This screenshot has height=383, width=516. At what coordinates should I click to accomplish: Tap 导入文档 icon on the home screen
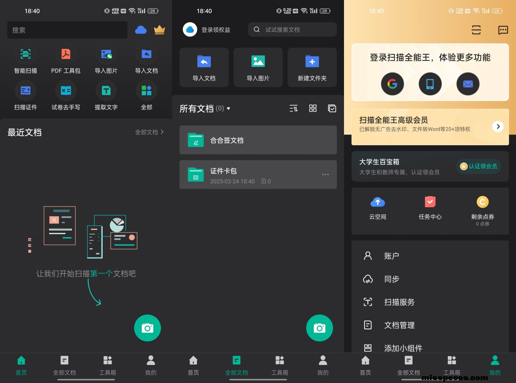click(x=146, y=54)
